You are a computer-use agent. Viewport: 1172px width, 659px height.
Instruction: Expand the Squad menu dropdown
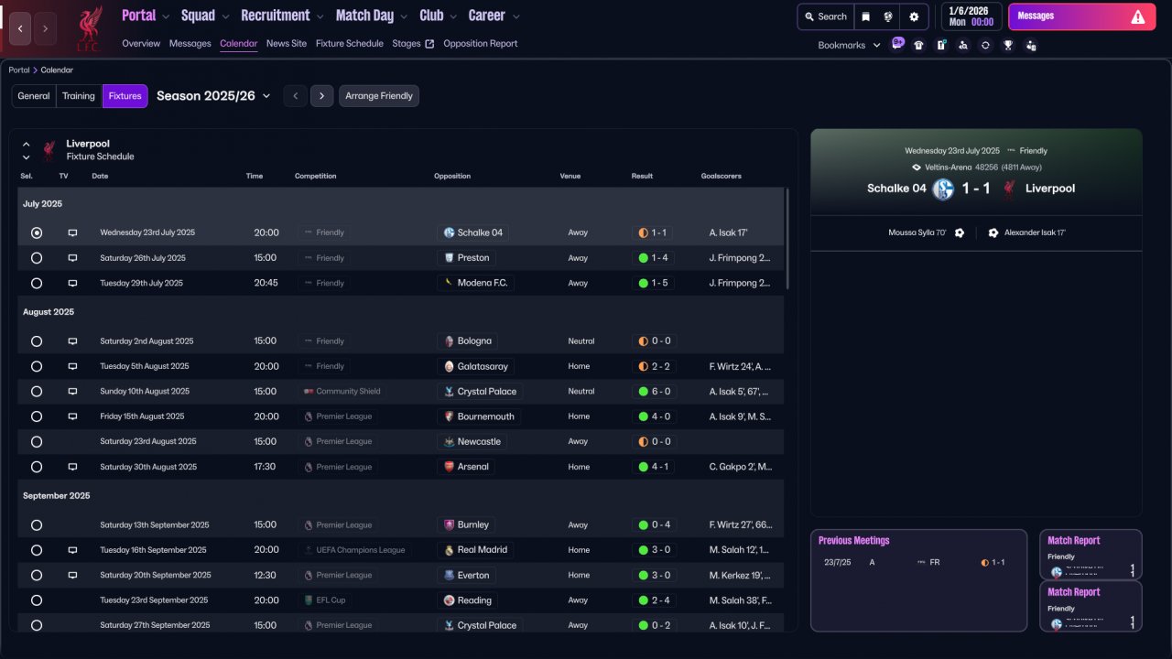point(206,16)
